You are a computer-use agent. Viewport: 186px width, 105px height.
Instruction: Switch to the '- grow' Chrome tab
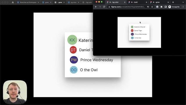coord(159,2)
